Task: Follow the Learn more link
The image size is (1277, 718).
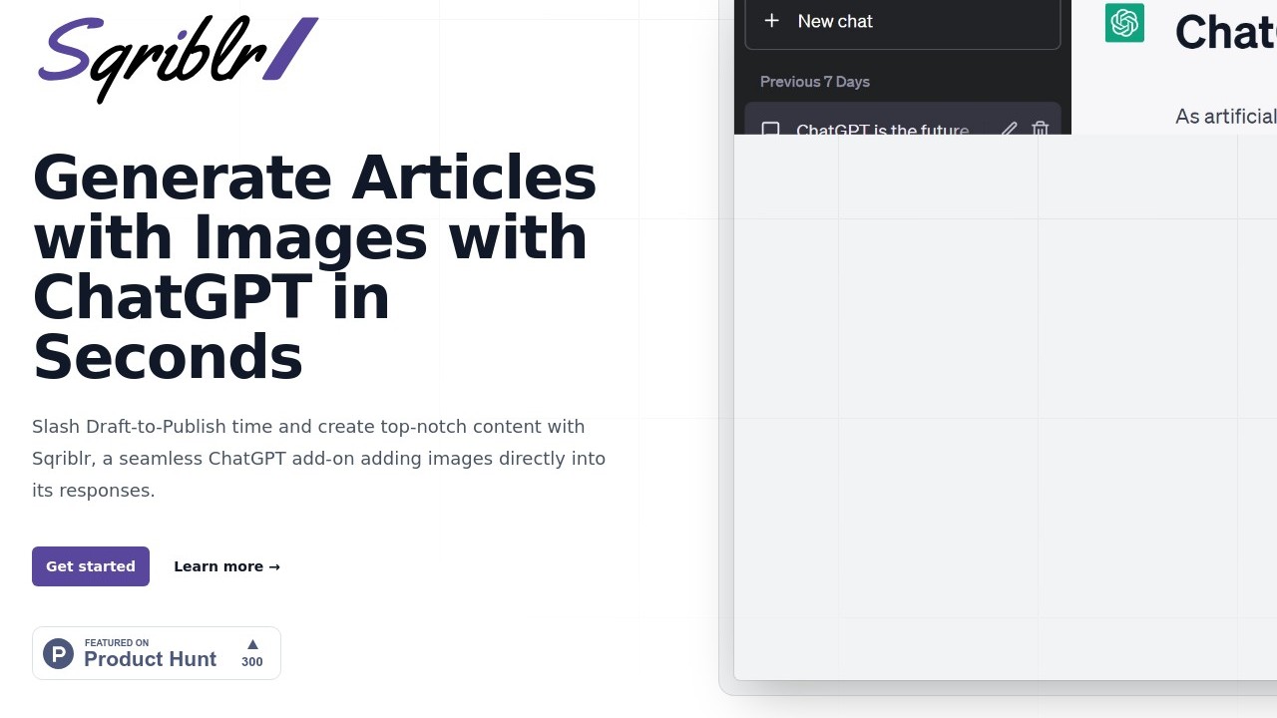Action: (226, 566)
